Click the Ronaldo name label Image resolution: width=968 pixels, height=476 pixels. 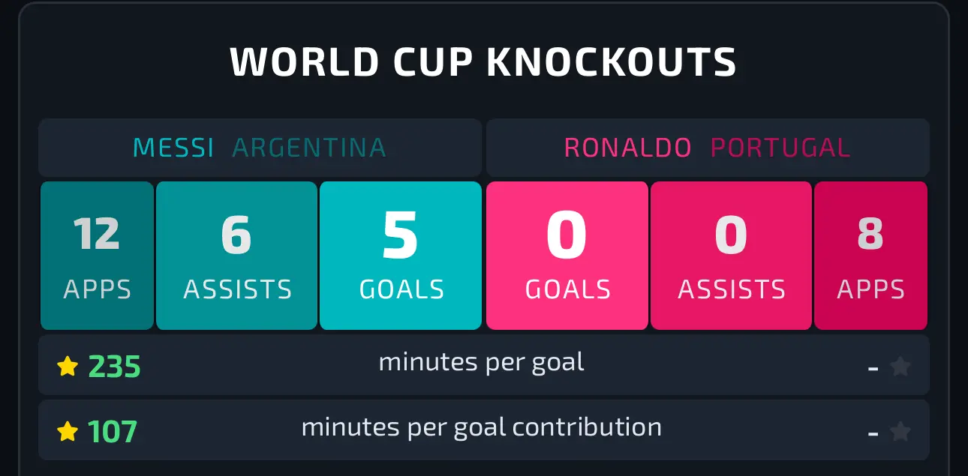point(627,148)
